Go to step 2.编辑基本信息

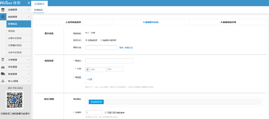coord(151,22)
